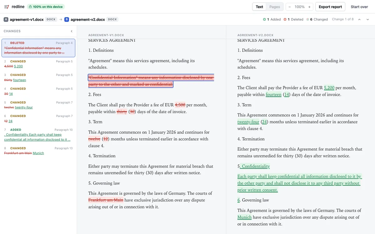Click struck-through thirty in v1 document
The height and width of the screenshot is (234, 375).
(x=122, y=112)
